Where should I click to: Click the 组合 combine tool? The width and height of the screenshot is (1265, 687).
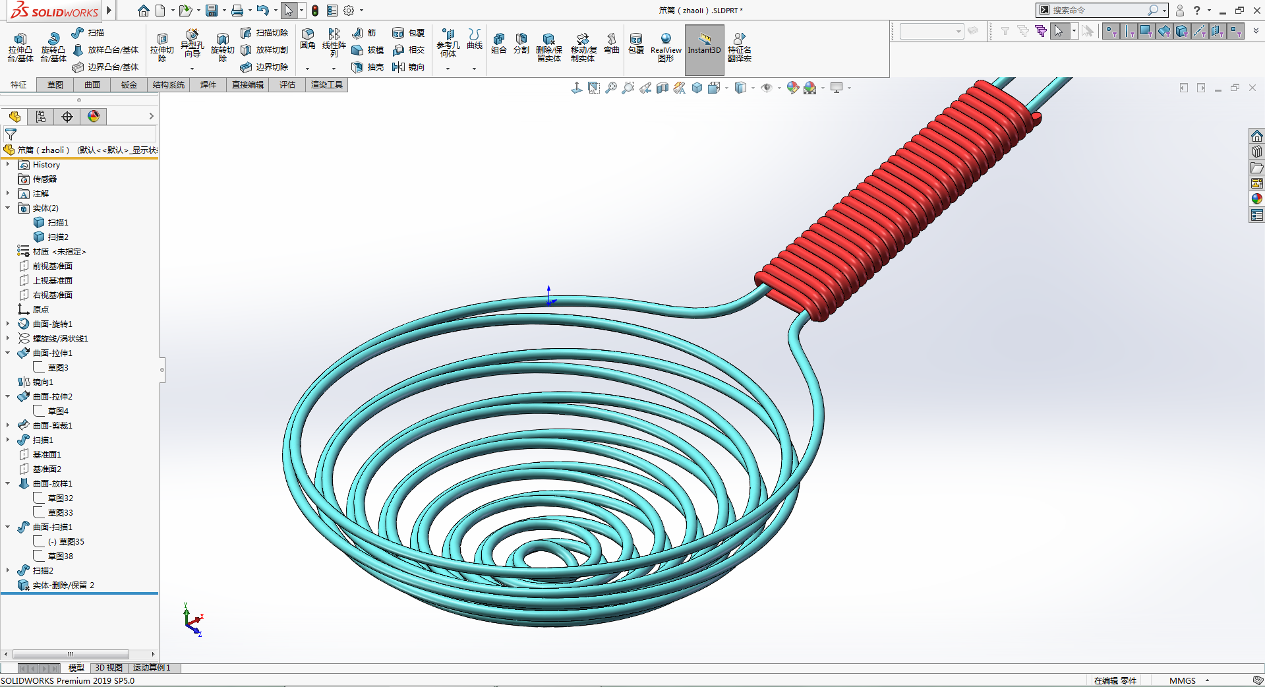point(499,44)
